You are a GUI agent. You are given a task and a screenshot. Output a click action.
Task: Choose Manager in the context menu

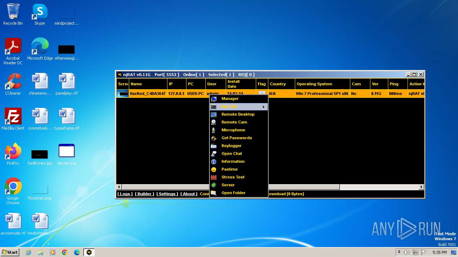239,99
